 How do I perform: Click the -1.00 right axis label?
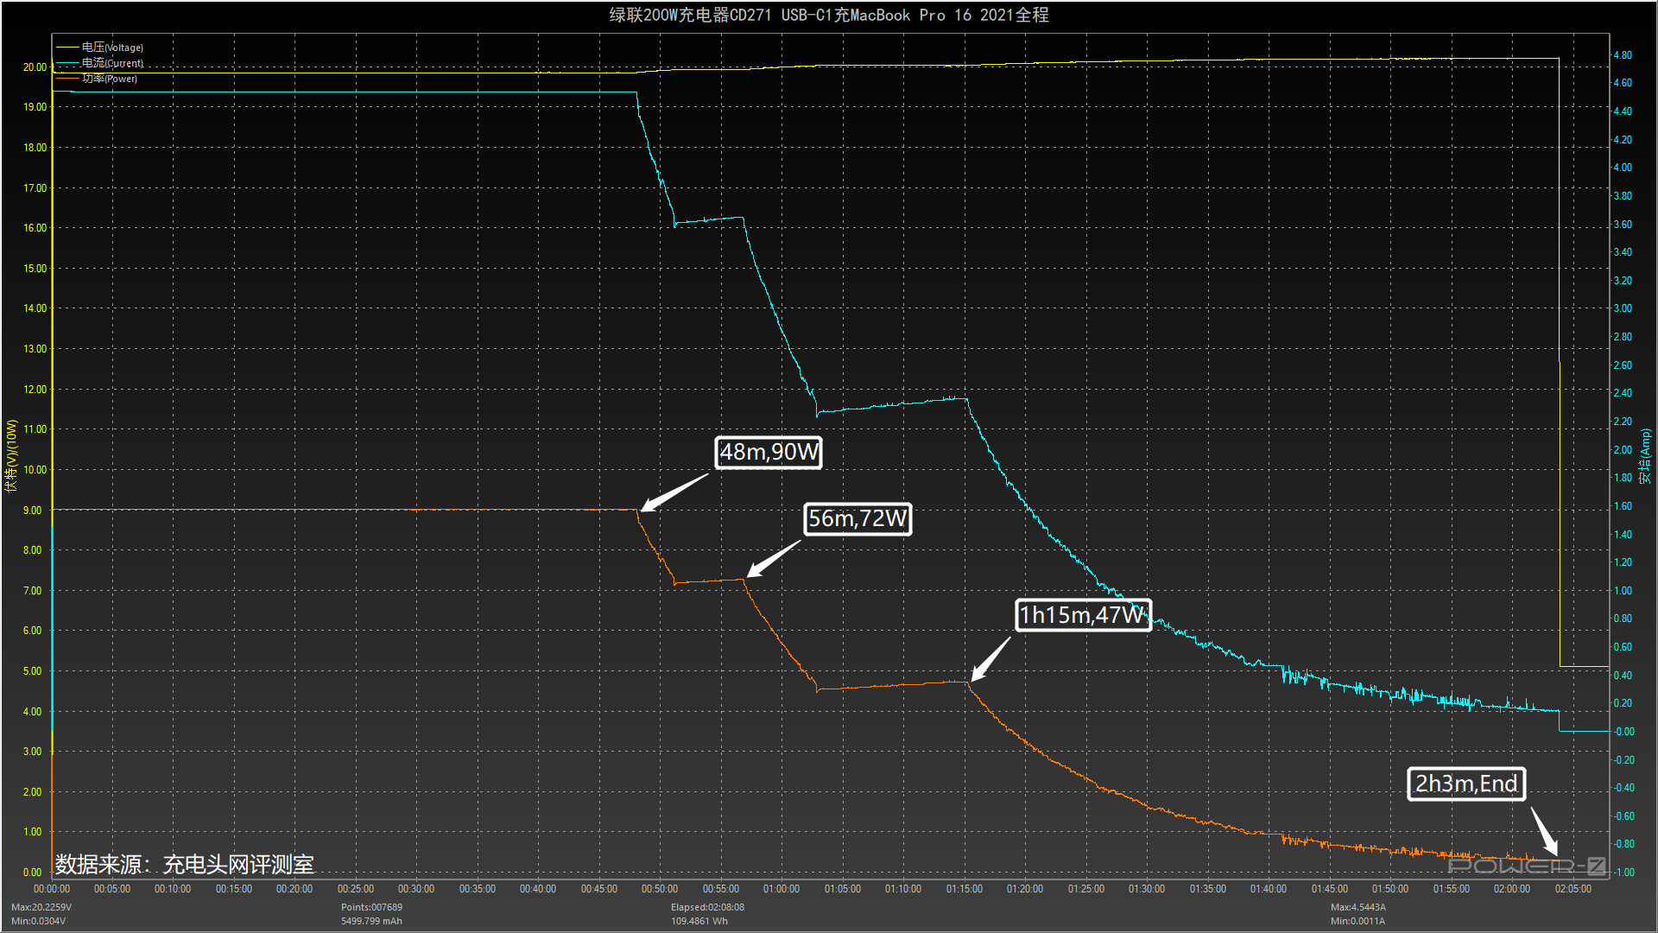1624,873
